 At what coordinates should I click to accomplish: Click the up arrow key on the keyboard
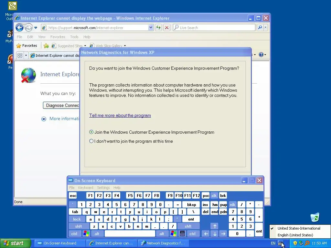215,226
